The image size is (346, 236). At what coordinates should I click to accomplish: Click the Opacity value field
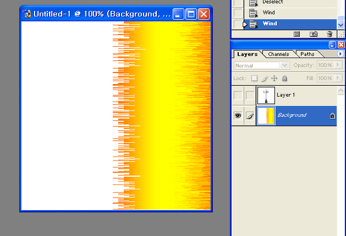click(325, 65)
